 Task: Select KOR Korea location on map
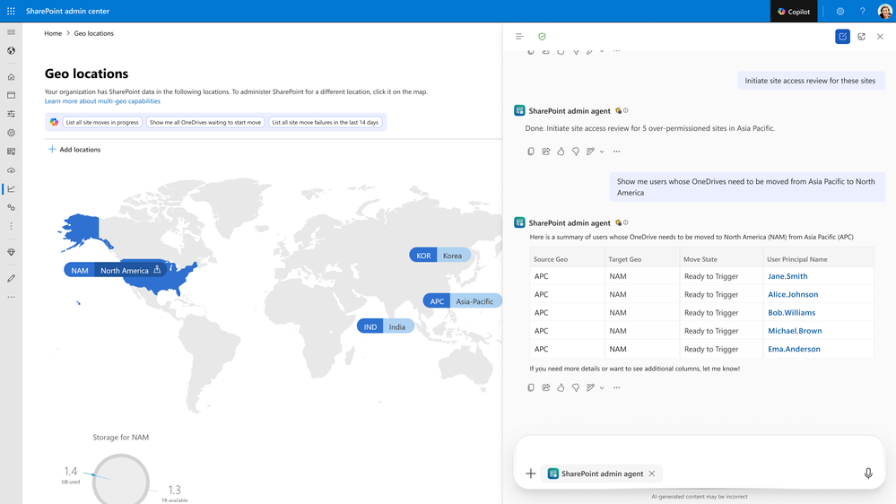pyautogui.click(x=439, y=256)
